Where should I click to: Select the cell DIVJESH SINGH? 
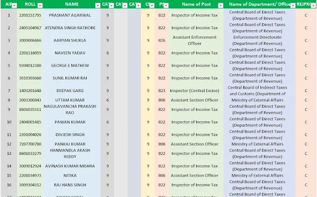pos(70,135)
